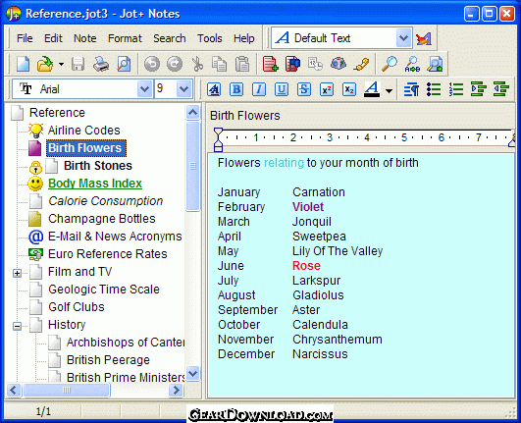Image resolution: width=521 pixels, height=423 pixels.
Task: Click the decrease indent icon
Action: pos(501,89)
